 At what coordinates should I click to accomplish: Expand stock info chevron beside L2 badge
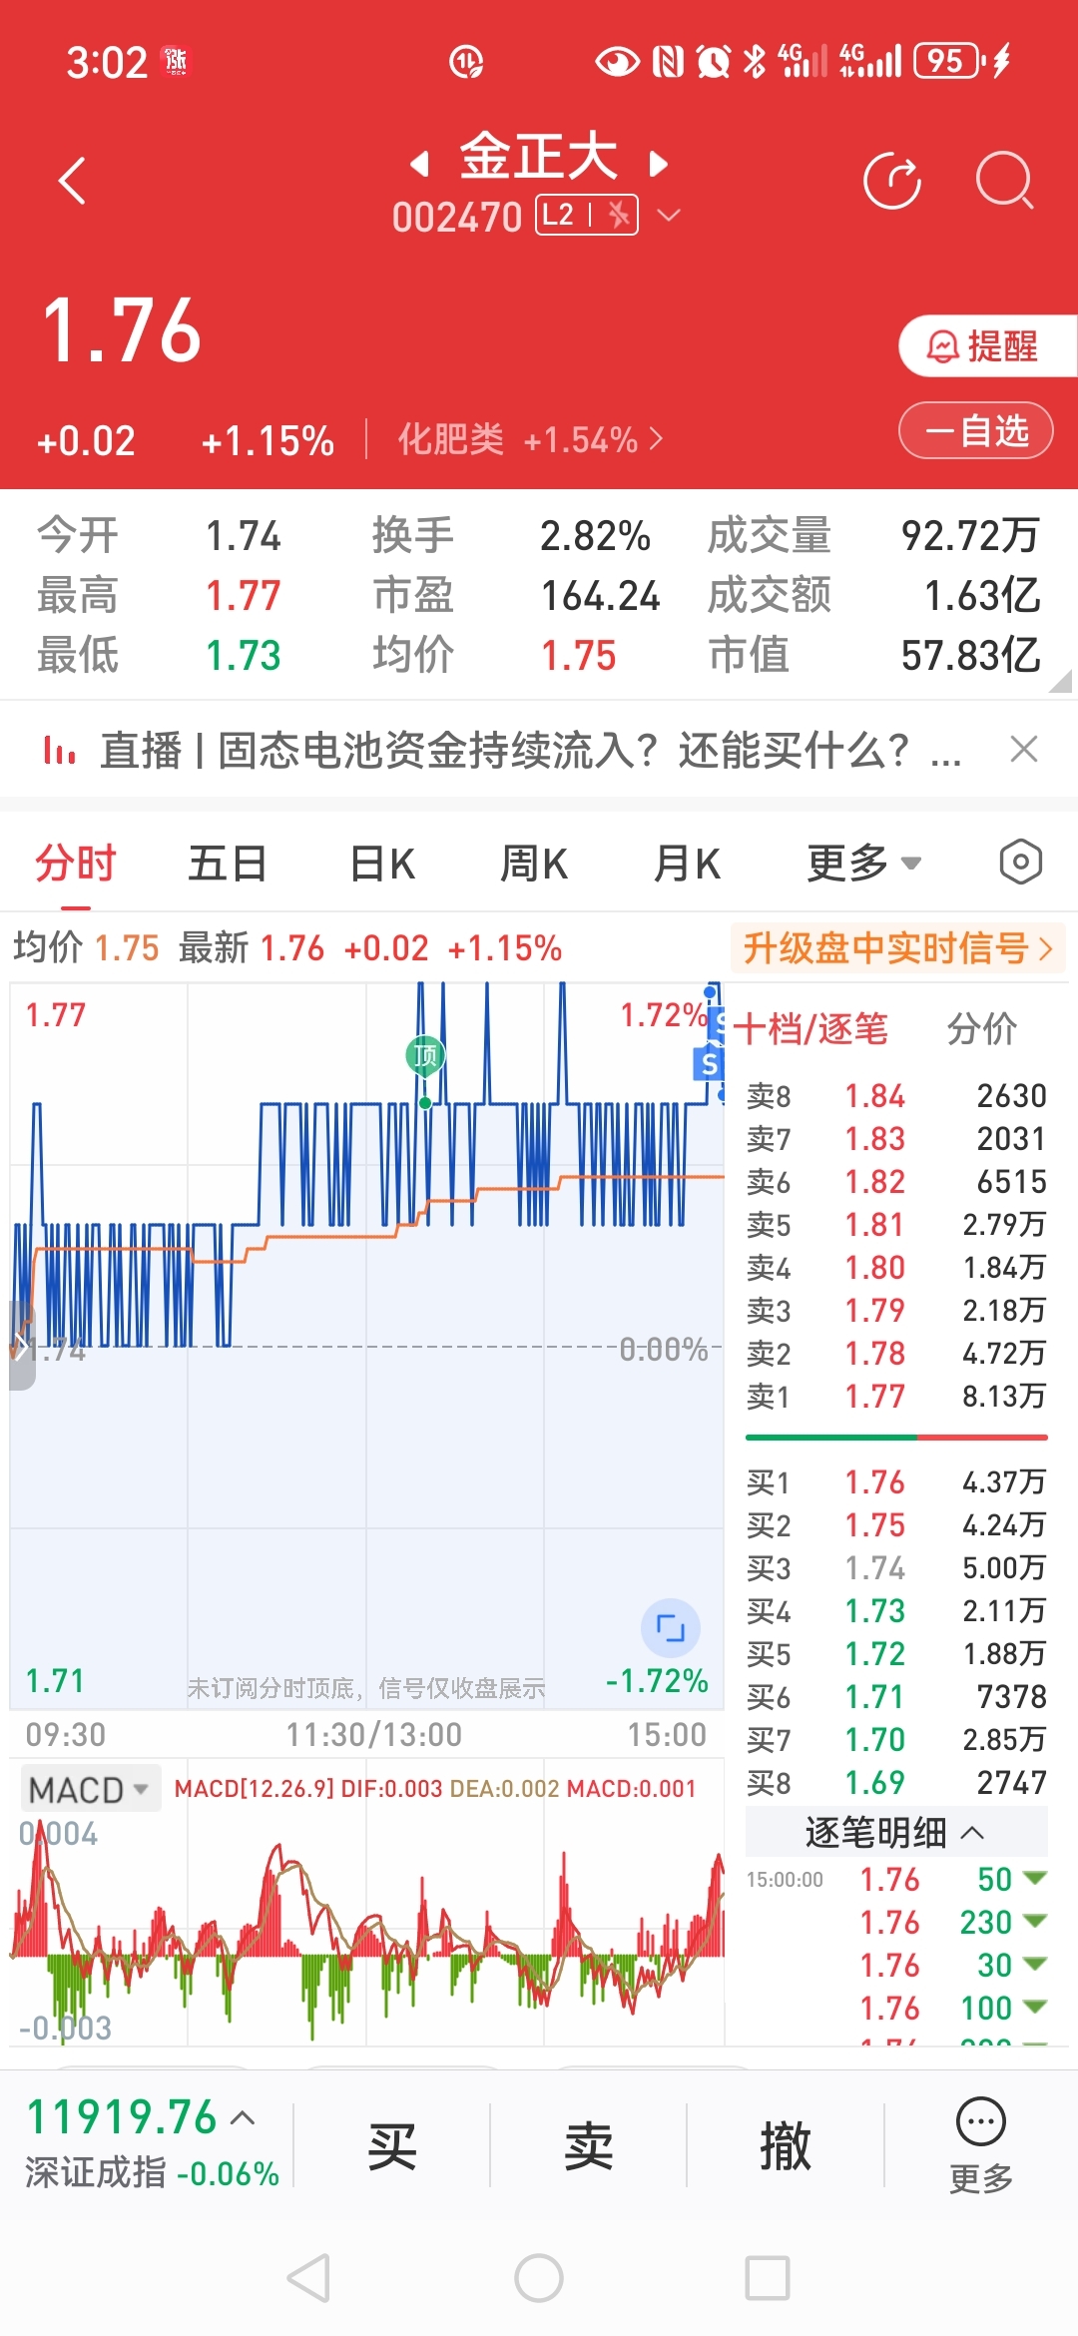[x=669, y=215]
